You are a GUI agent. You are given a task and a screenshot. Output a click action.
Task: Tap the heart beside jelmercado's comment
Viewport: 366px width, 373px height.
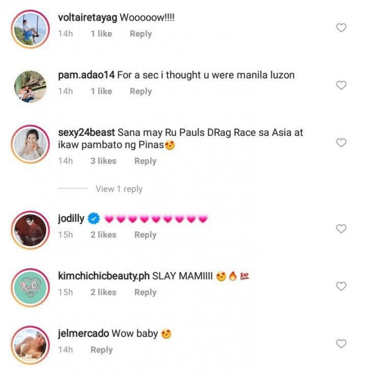(341, 344)
